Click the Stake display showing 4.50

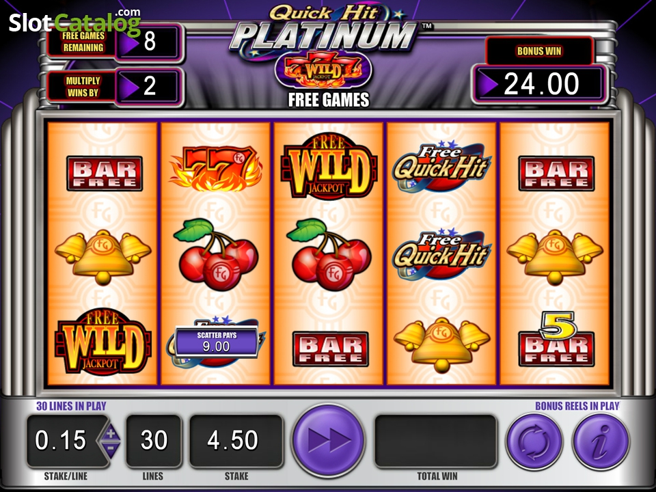(236, 440)
